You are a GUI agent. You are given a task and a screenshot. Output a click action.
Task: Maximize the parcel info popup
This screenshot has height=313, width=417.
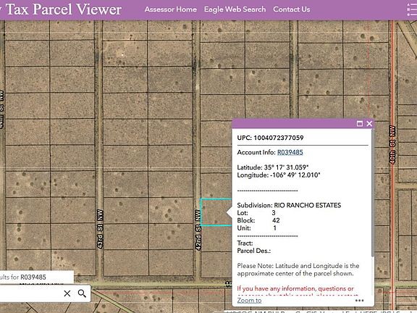360,123
